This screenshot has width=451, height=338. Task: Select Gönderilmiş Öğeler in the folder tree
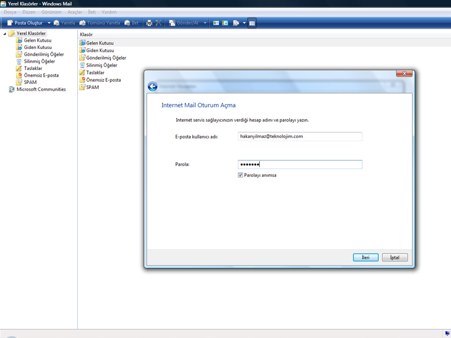(44, 54)
